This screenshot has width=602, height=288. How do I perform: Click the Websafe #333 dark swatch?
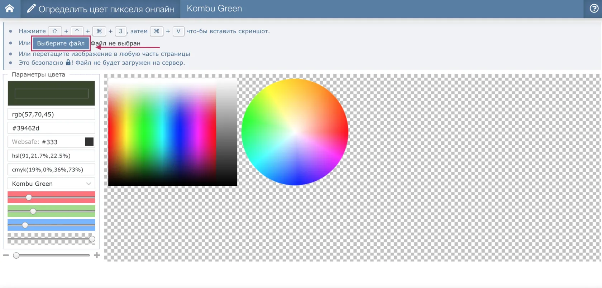click(x=89, y=142)
